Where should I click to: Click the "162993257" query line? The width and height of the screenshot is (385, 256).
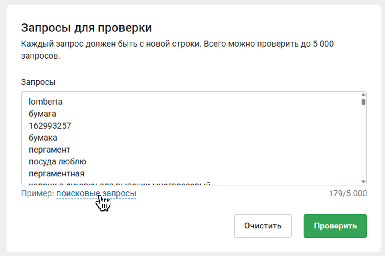point(50,126)
